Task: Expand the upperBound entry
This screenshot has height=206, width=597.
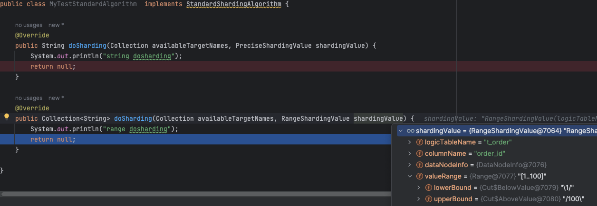Action: click(419, 199)
